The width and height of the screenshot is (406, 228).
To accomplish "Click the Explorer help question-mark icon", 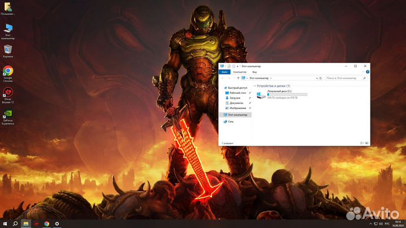I will pos(368,72).
